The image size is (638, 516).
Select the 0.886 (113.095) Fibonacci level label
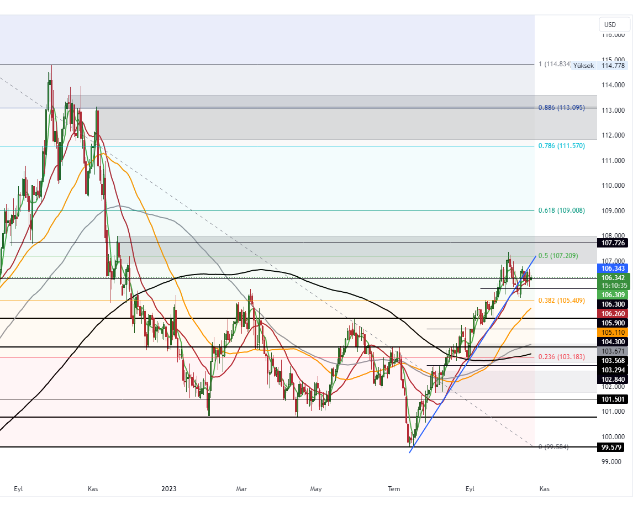(x=561, y=108)
